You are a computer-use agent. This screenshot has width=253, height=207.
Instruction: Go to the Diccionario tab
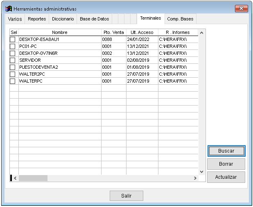(x=63, y=19)
